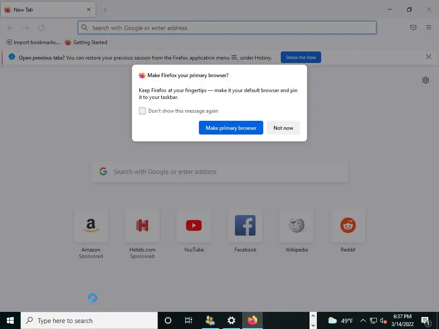The image size is (439, 329).
Task: Open new tab with plus icon
Action: (105, 10)
